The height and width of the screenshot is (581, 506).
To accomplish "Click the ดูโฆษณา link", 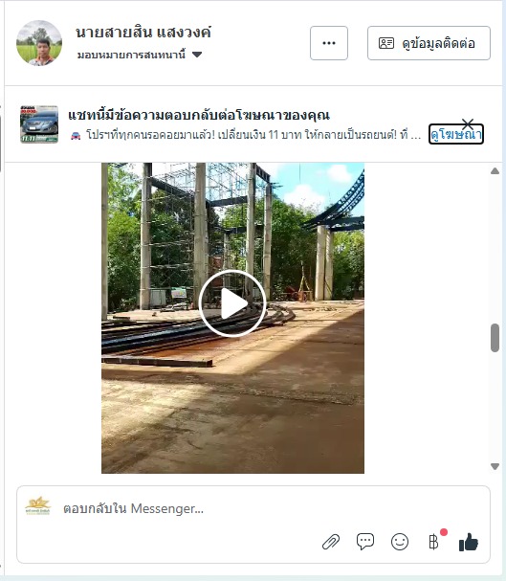I will 456,134.
